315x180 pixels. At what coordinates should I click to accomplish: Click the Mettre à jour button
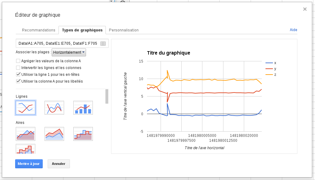coord(29,164)
